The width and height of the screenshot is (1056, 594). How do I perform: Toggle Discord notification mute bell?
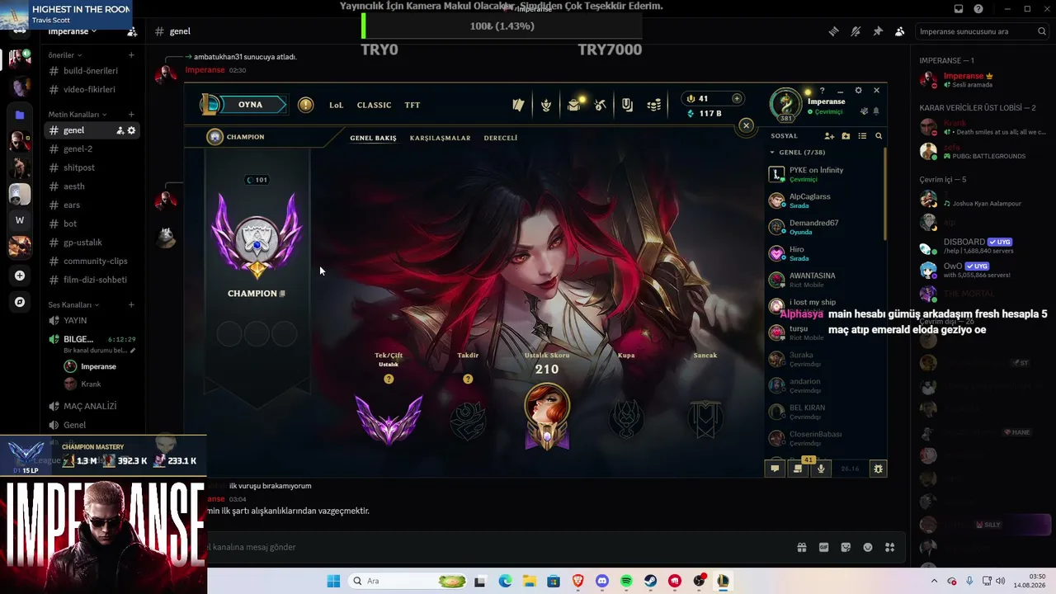856,31
